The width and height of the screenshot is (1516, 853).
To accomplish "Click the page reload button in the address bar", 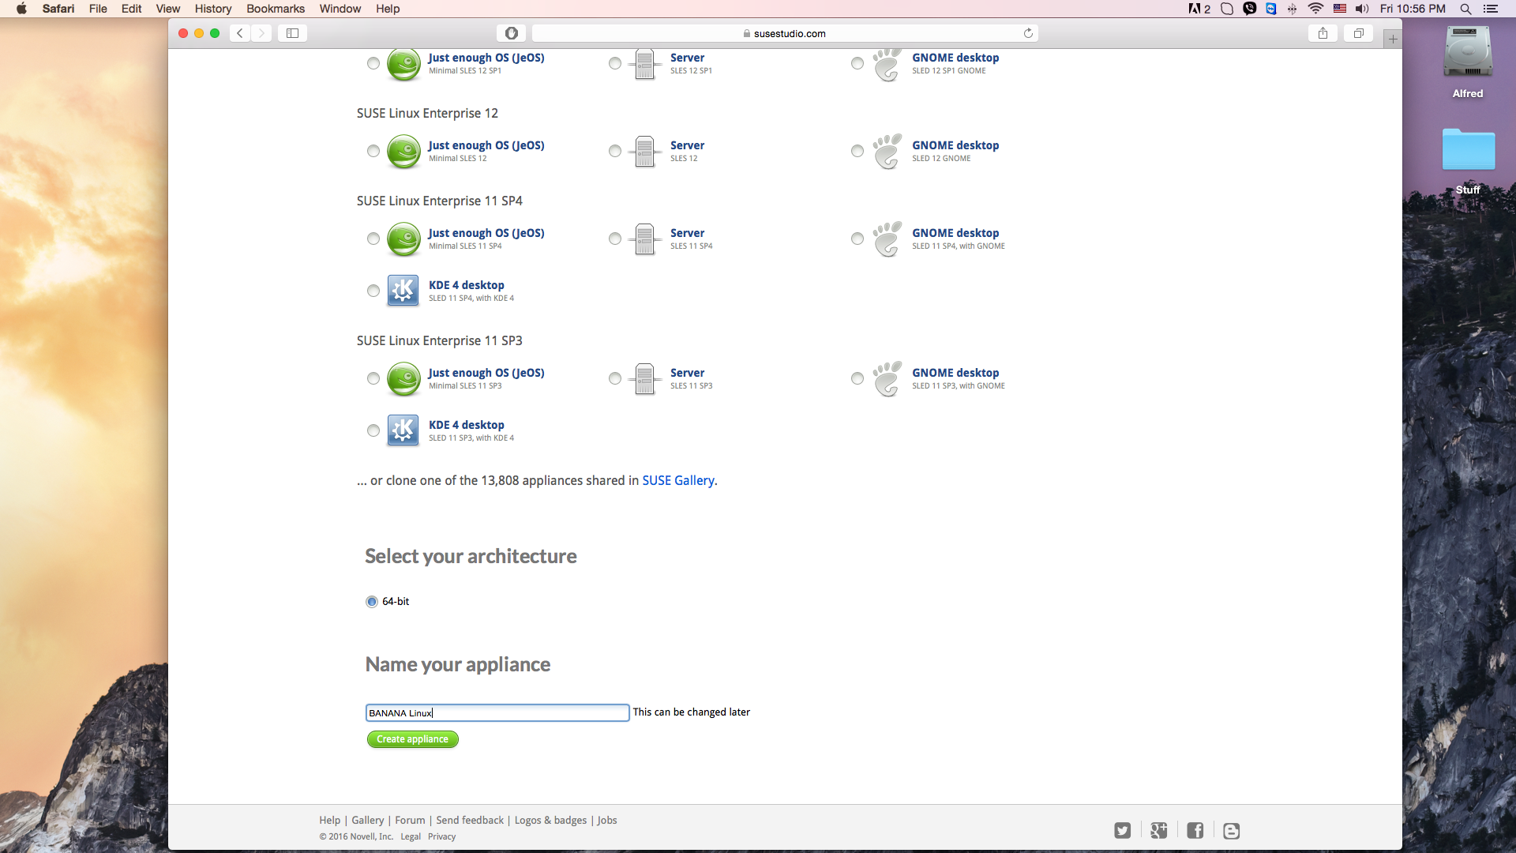I will 1028,33.
